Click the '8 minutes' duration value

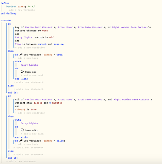56,103
